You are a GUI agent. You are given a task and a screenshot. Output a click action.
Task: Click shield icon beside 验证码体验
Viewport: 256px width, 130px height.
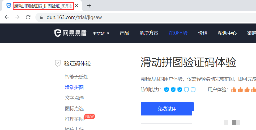point(57,63)
